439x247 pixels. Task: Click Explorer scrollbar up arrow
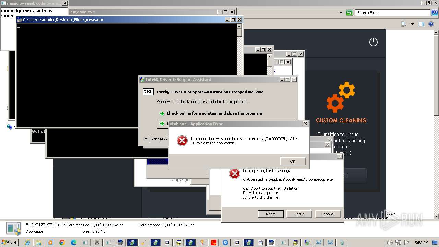point(436,32)
